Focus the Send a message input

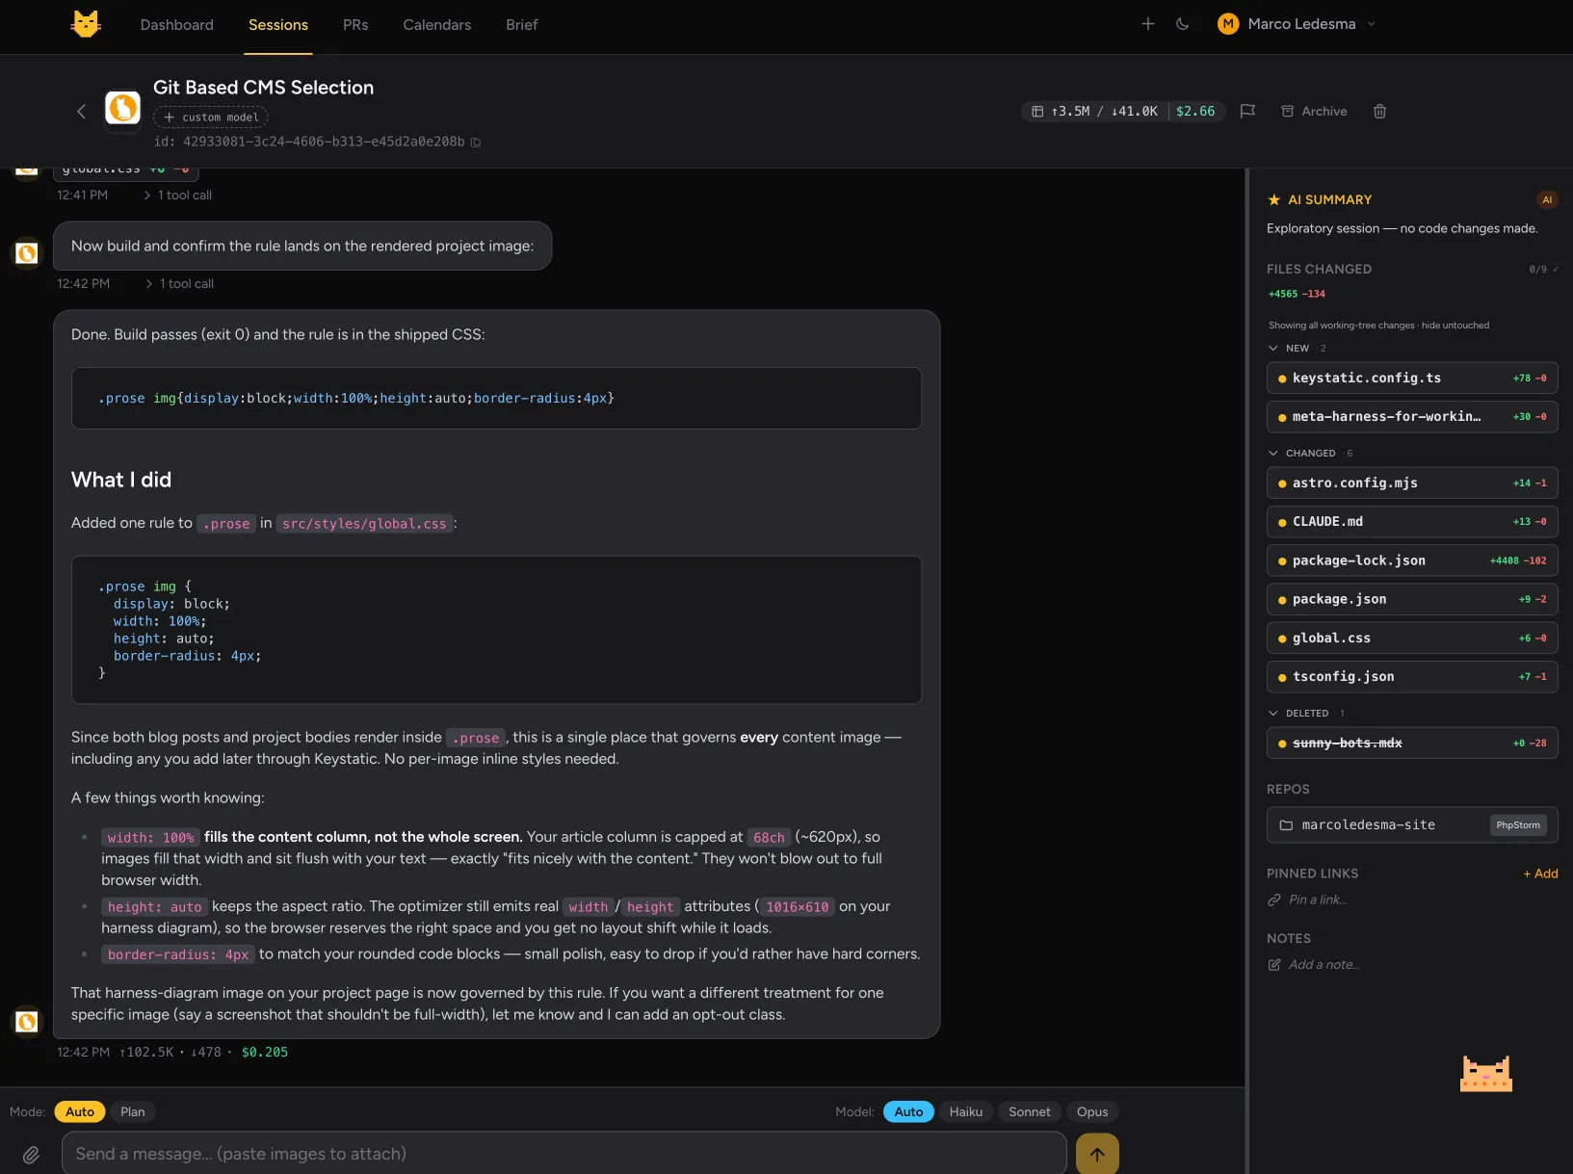tap(564, 1154)
